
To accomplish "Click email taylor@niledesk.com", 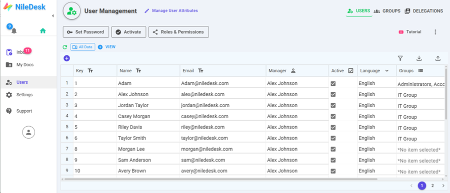I will (x=204, y=138).
